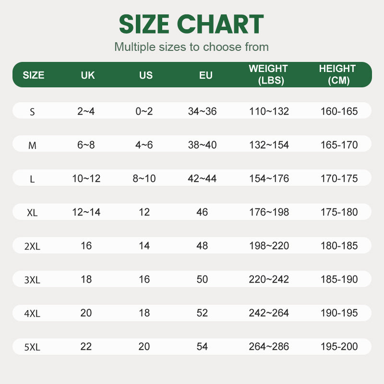Select the 5XL size row label
The image size is (384, 384).
(x=32, y=347)
